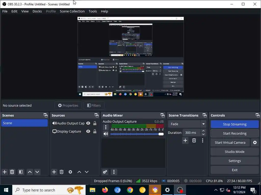Move source up in the Sources toolbar
This screenshot has width=261, height=195.
coord(79,172)
